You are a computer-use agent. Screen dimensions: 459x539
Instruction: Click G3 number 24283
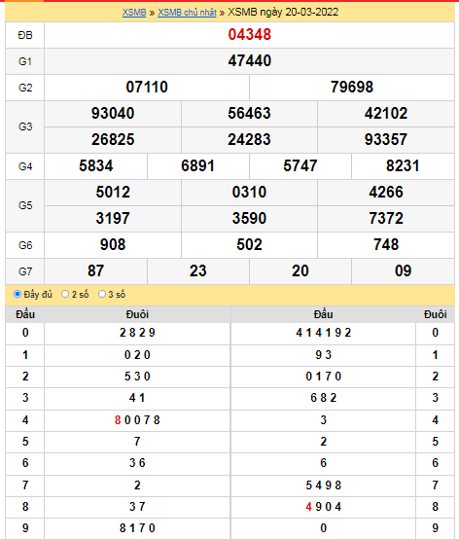coord(249,139)
